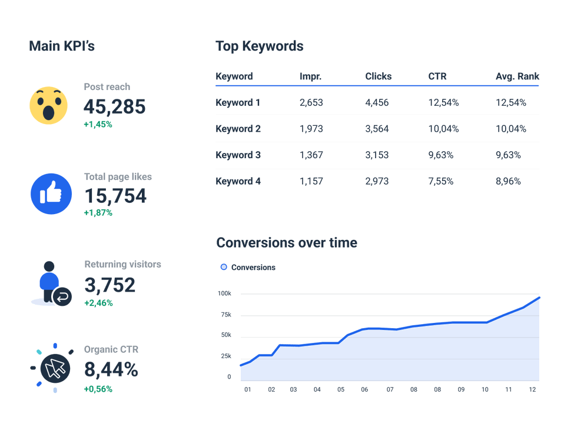Image resolution: width=584 pixels, height=437 pixels.
Task: Toggle Keyword 1 row selection
Action: [238, 102]
